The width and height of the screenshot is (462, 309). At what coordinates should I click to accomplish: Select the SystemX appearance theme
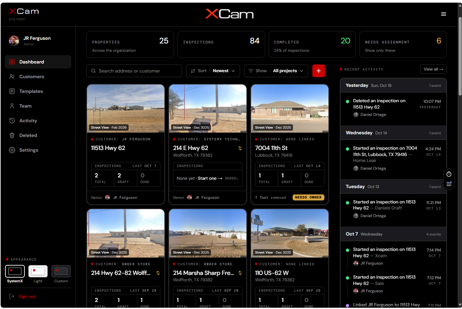click(15, 274)
